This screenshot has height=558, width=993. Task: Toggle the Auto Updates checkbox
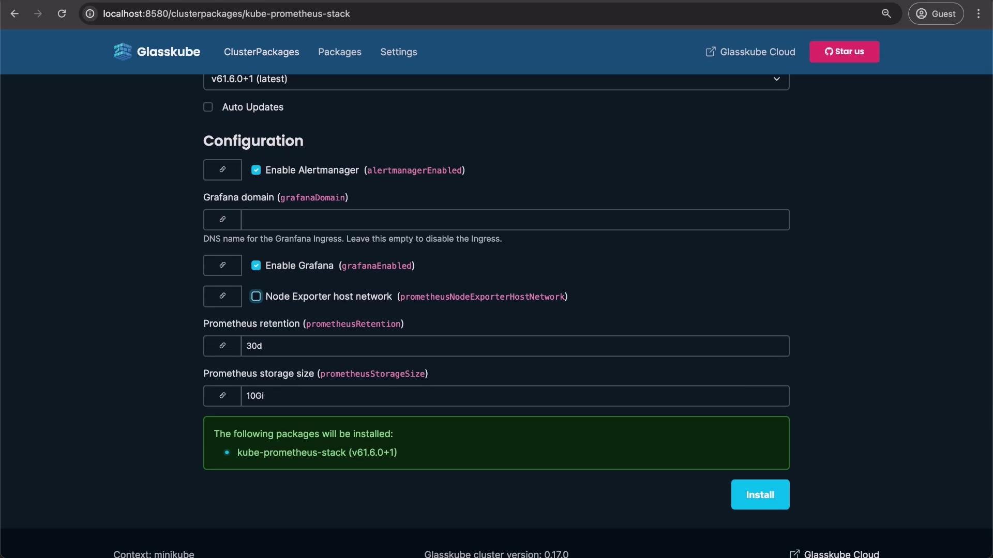click(x=208, y=107)
